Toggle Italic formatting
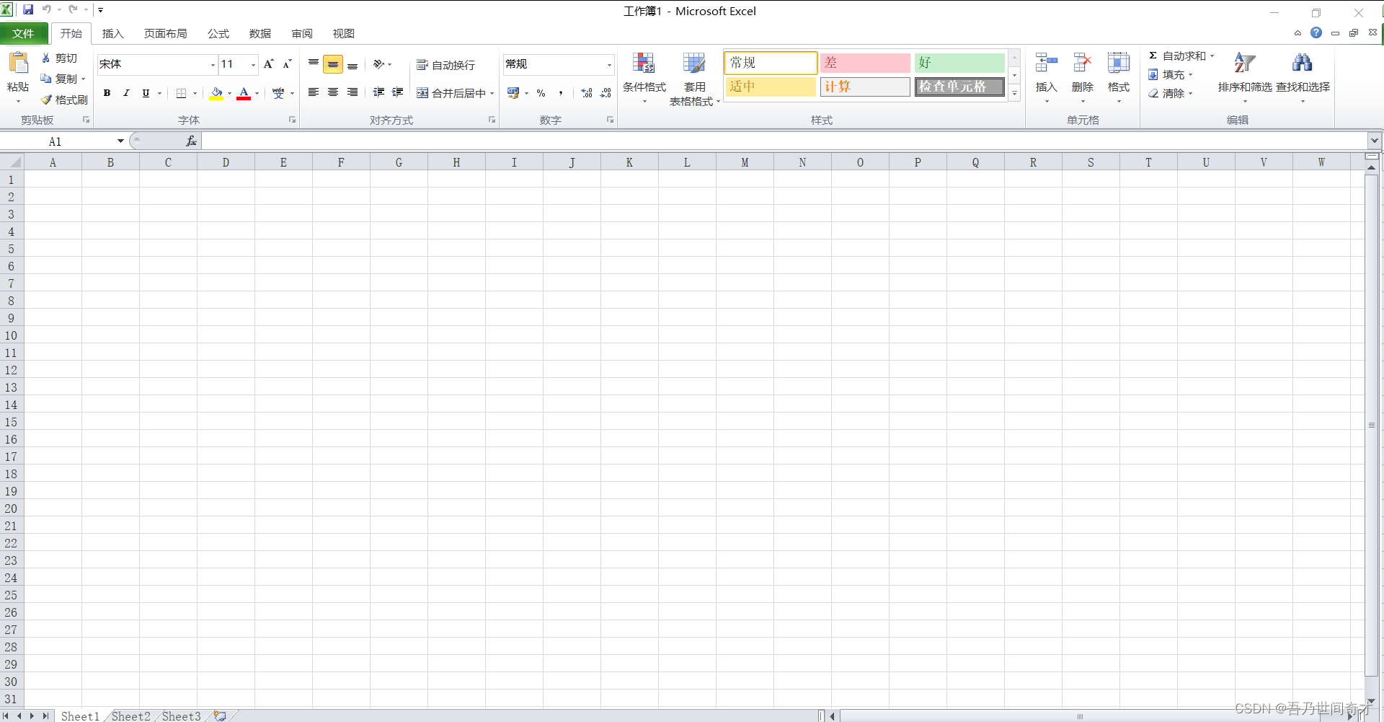The width and height of the screenshot is (1384, 722). coord(126,93)
